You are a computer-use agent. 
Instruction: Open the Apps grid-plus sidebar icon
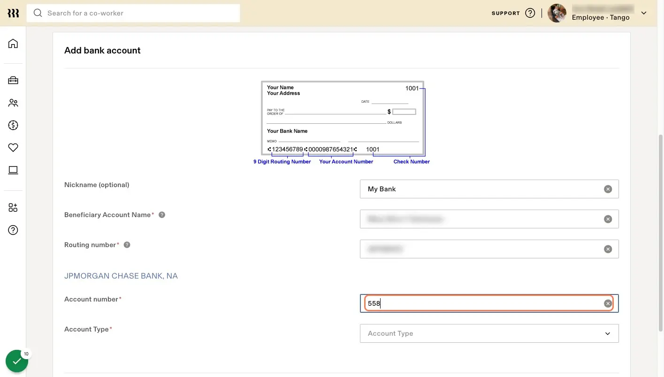13,208
